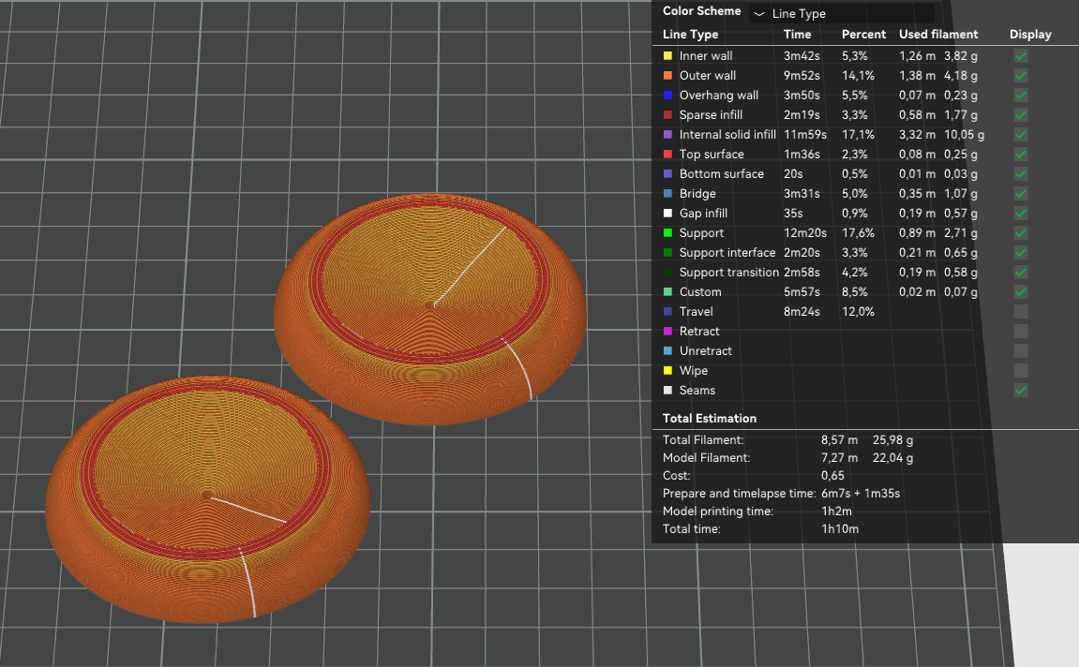Click the Model Filament value 7,27 m
1079x667 pixels.
pyautogui.click(x=840, y=457)
